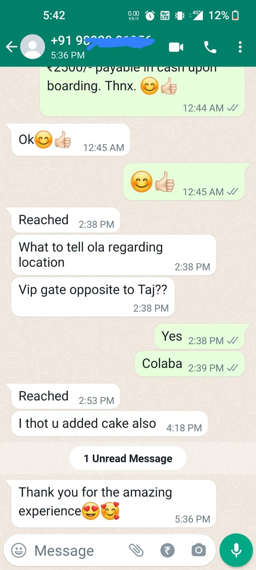Image resolution: width=256 pixels, height=570 pixels.
Task: Open the emoji picker
Action: [19, 550]
